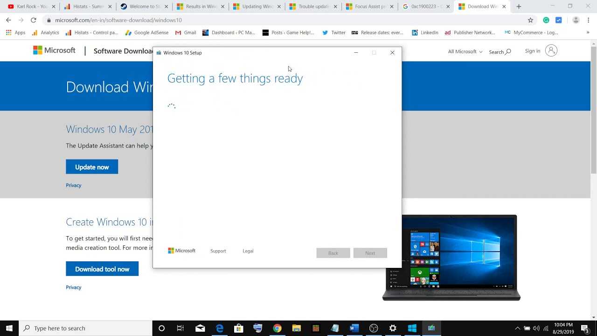
Task: Open the Gmail bookmark
Action: pyautogui.click(x=185, y=33)
